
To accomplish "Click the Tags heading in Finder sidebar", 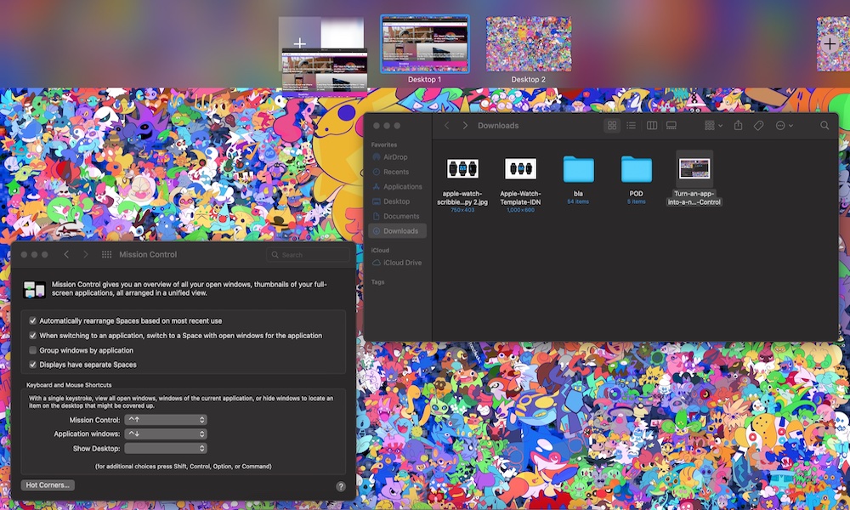I will click(x=378, y=282).
